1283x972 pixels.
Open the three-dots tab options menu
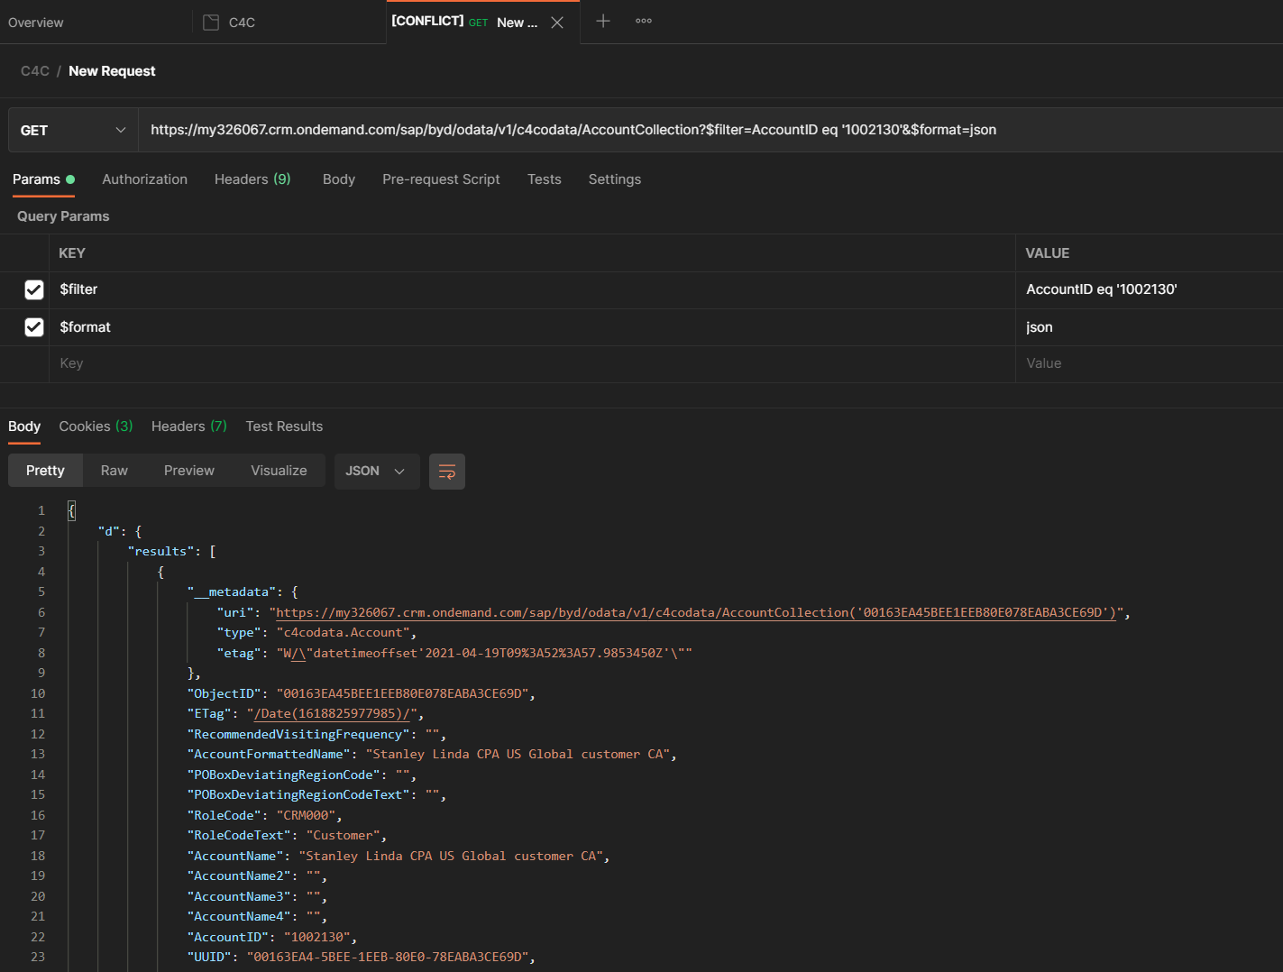click(644, 21)
